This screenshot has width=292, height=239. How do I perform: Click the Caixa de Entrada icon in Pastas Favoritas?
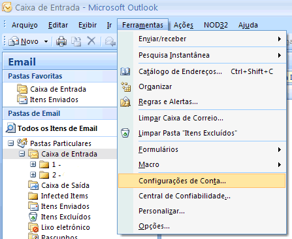[x=22, y=89]
